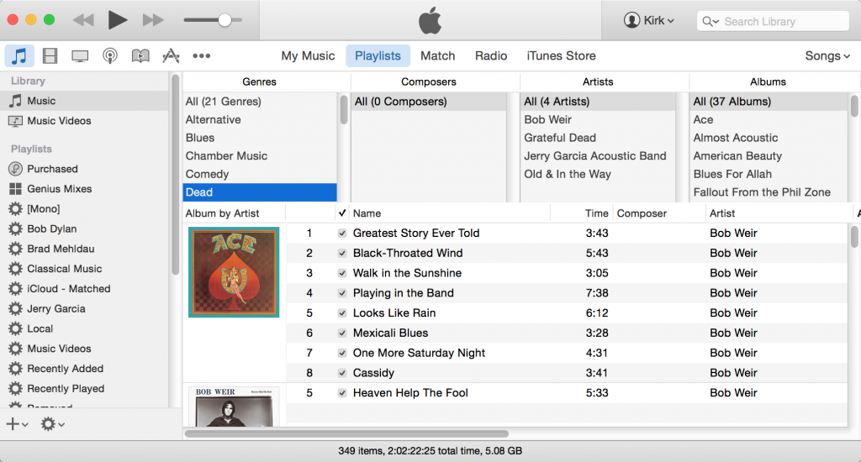Image resolution: width=861 pixels, height=462 pixels.
Task: Open Podcasts library icon
Action: [x=110, y=56]
